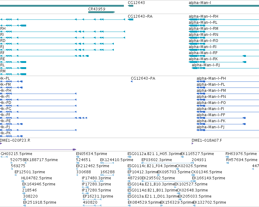This screenshot has width=259, height=207.
Task: Select the DME1-018A07.F clone label
Action: pos(207,140)
